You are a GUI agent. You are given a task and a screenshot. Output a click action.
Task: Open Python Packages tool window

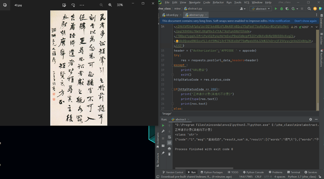click(x=211, y=172)
